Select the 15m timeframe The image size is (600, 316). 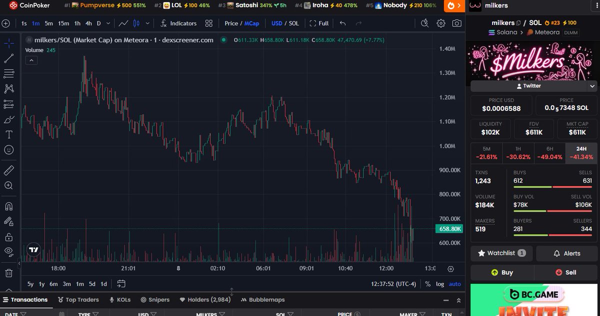point(63,23)
